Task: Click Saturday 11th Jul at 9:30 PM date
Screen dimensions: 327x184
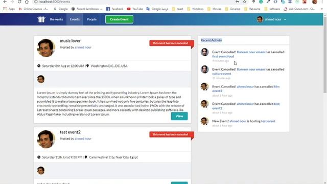Action: 62,157
